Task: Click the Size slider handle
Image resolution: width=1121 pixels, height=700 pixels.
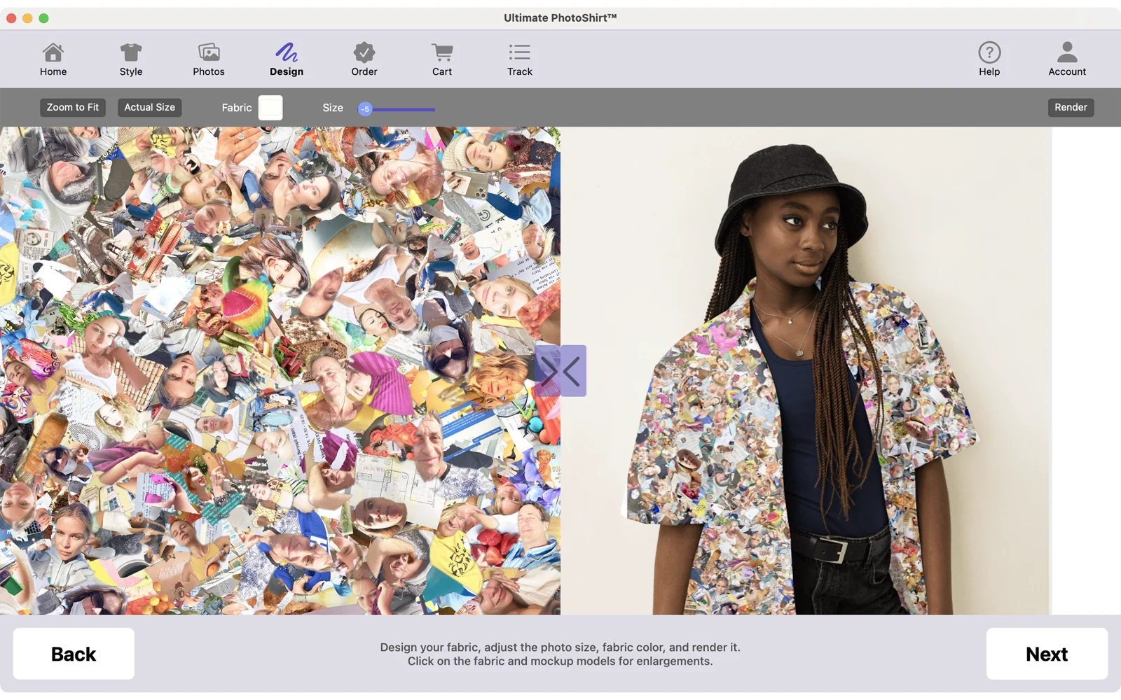Action: click(x=365, y=109)
